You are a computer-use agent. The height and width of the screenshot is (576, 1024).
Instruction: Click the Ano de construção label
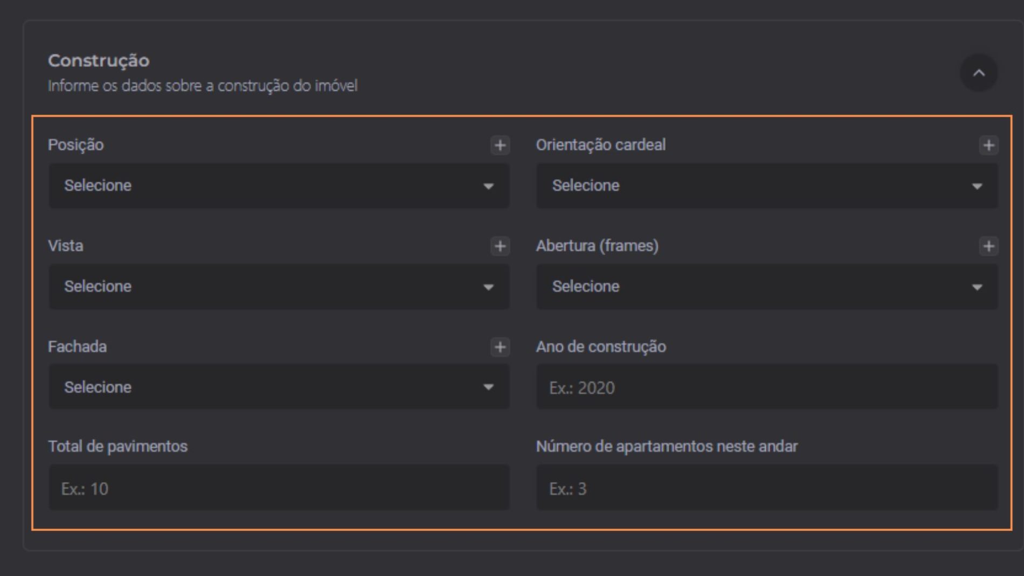[x=601, y=346]
